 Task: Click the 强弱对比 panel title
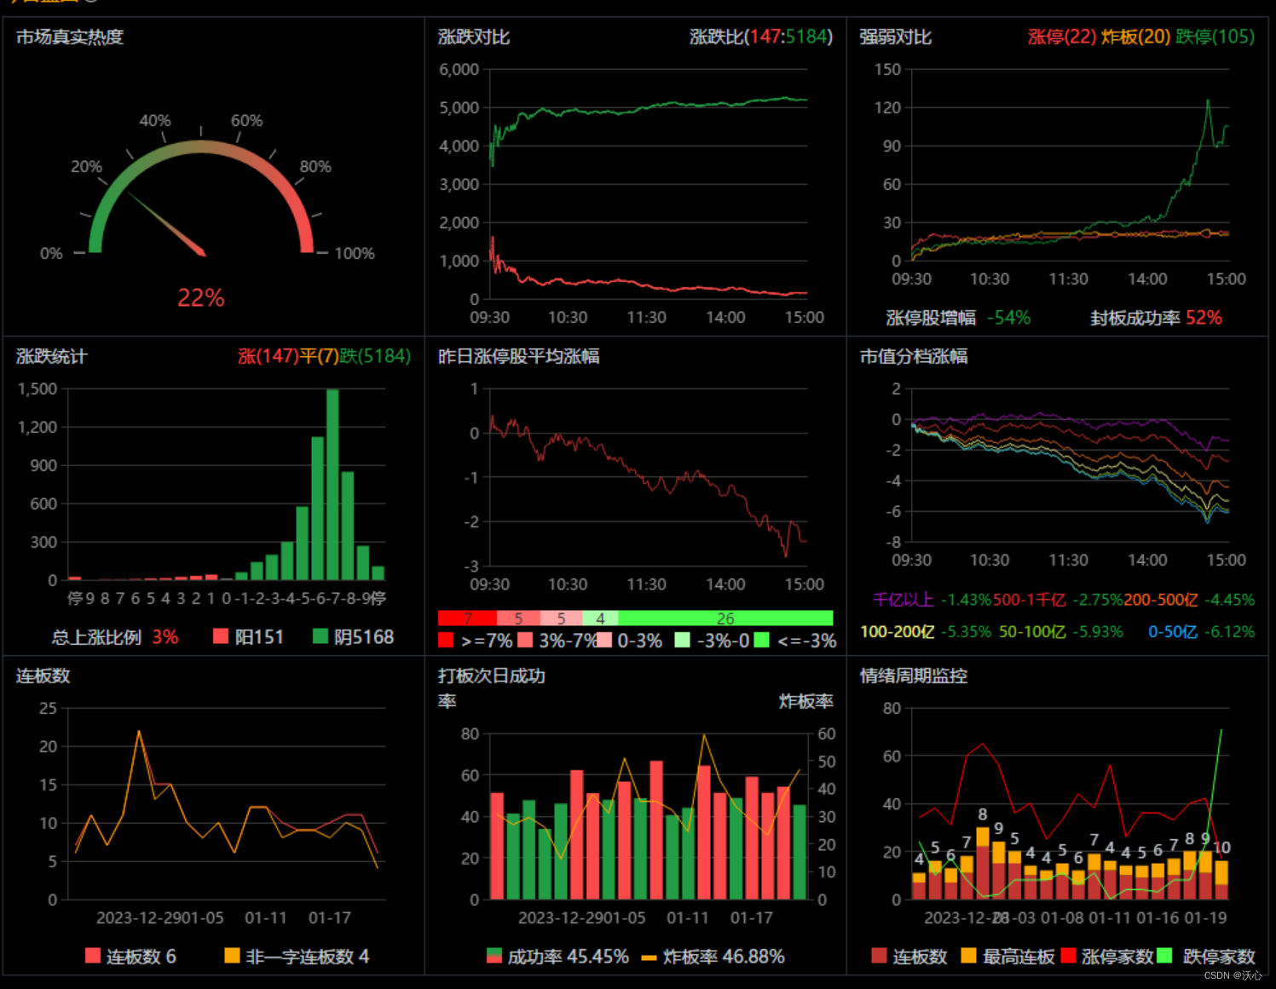tap(896, 37)
